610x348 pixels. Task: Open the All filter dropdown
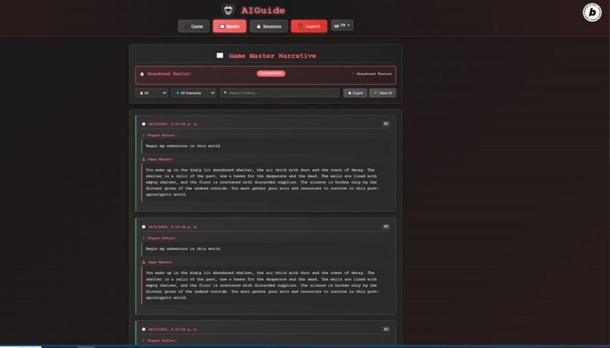pyautogui.click(x=151, y=93)
